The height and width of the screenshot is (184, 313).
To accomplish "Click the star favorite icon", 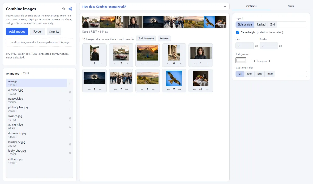I will pos(64,9).
